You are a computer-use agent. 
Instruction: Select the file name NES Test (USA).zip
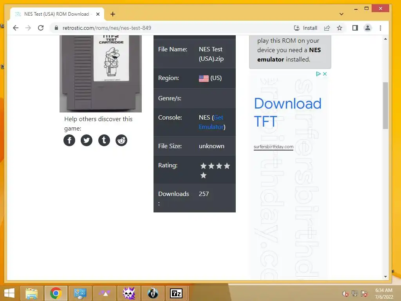pyautogui.click(x=211, y=54)
